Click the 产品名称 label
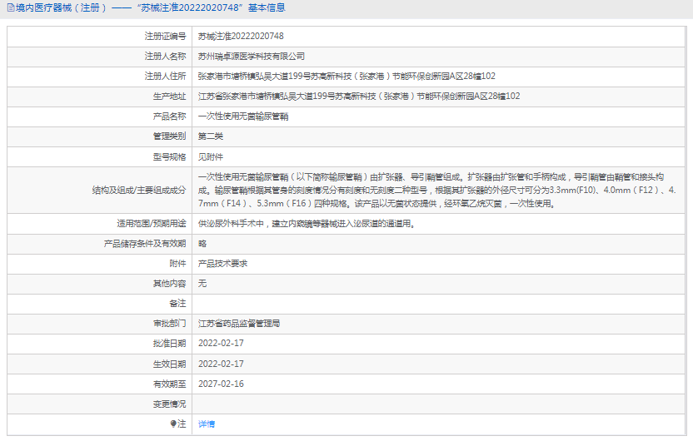Image resolution: width=693 pixels, height=441 pixels. tap(170, 116)
